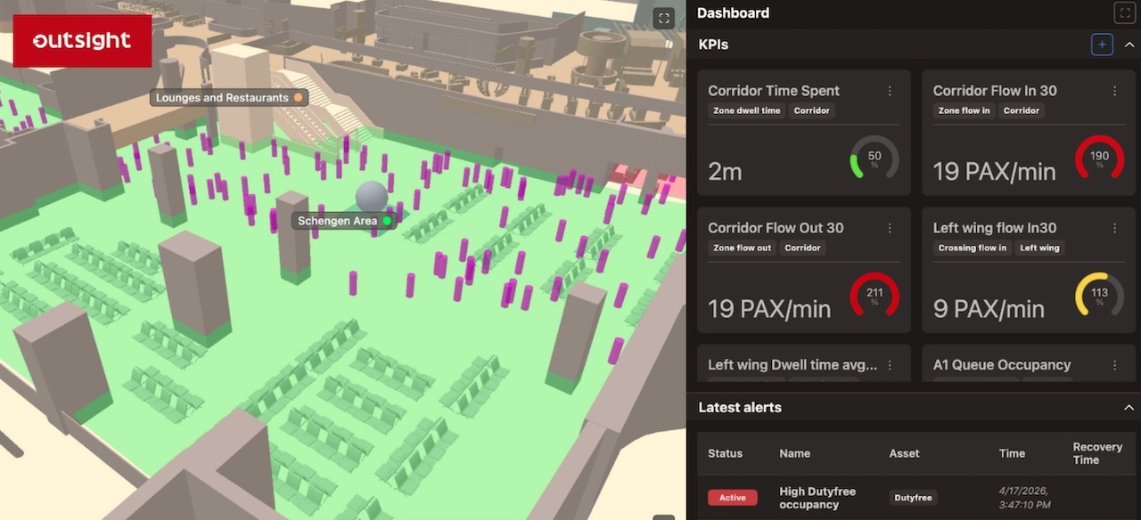The width and height of the screenshot is (1141, 520).
Task: Open A1 Queue Occupancy options menu
Action: click(x=1114, y=365)
